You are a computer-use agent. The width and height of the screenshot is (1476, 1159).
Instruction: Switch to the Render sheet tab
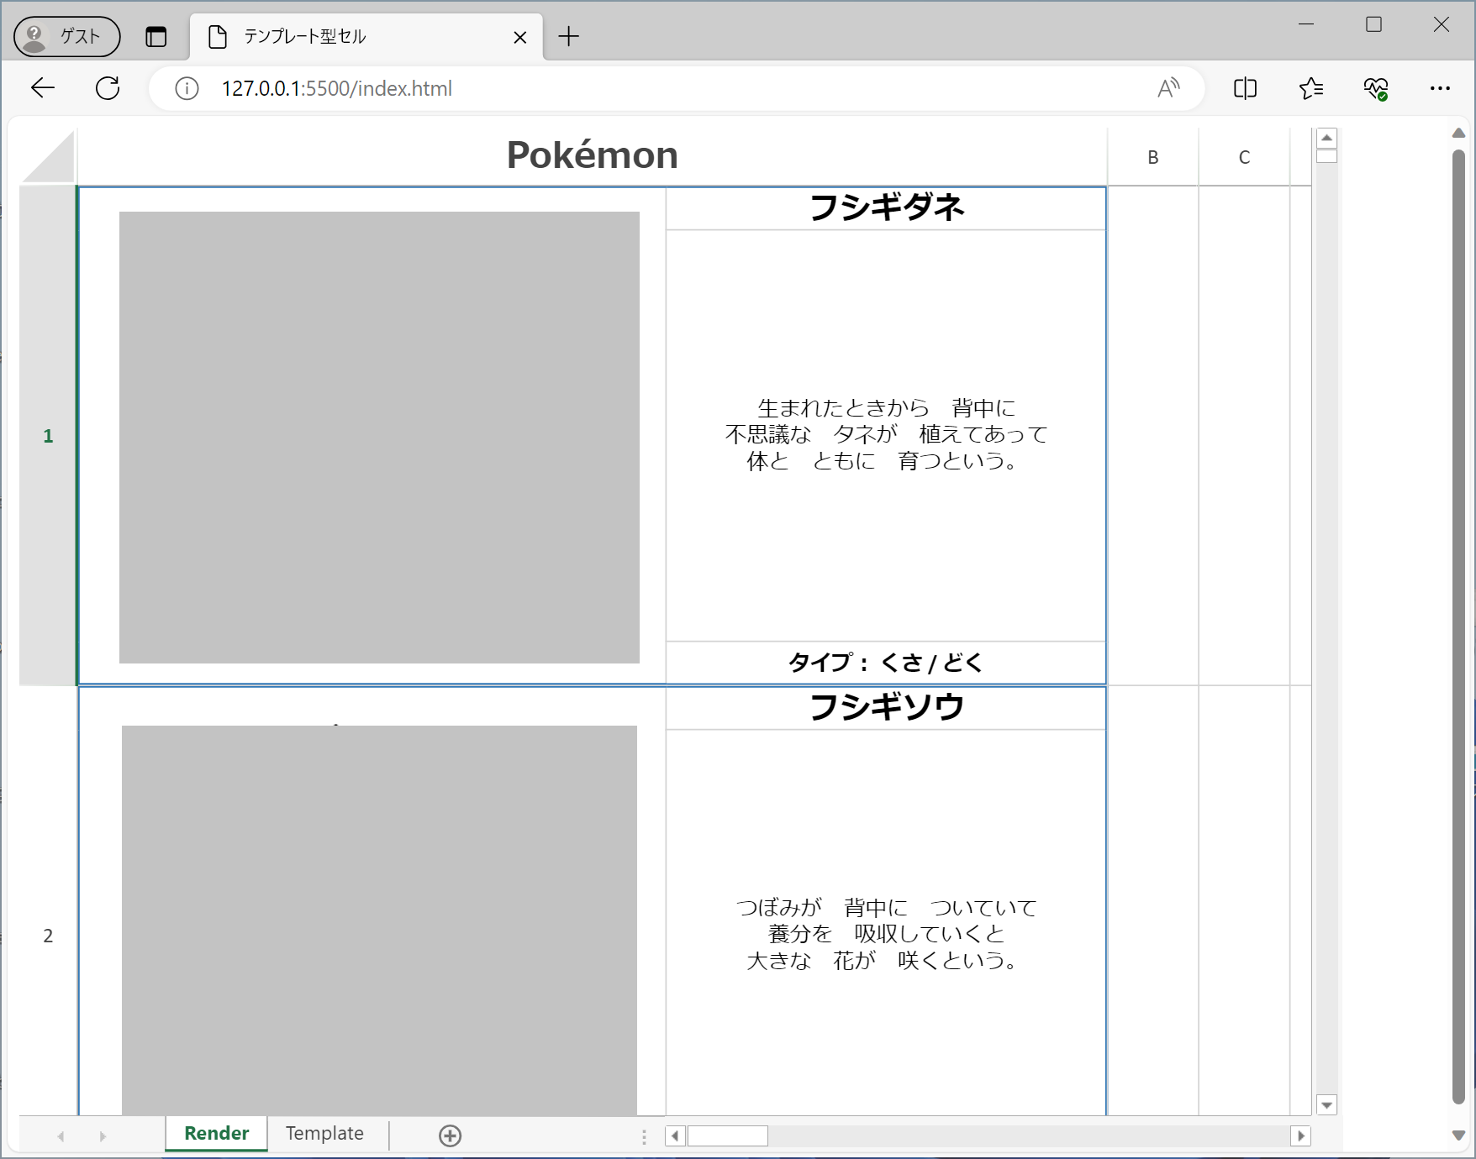217,1133
